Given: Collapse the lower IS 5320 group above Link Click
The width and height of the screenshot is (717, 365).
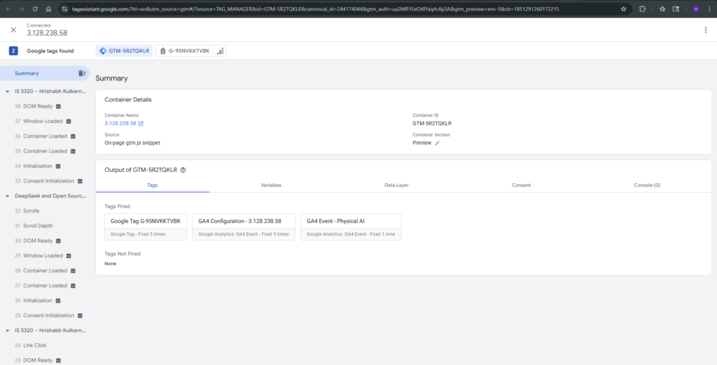Looking at the screenshot, I should coord(8,330).
